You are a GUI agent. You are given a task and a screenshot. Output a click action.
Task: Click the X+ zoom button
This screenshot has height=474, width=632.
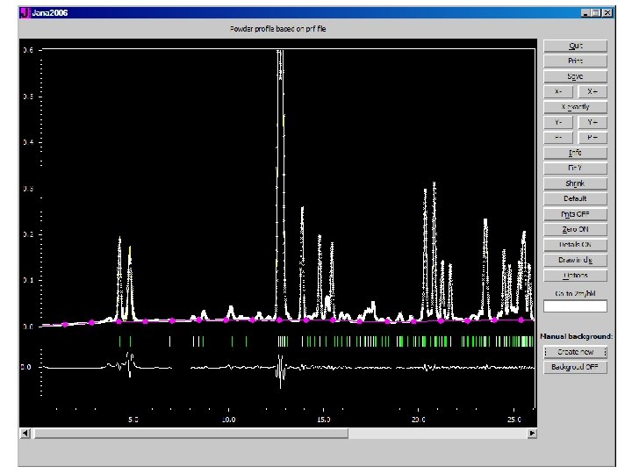point(592,92)
